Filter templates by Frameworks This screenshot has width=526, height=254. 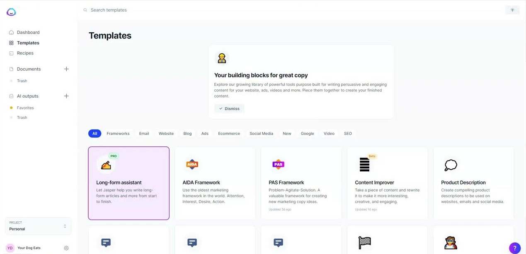(118, 134)
